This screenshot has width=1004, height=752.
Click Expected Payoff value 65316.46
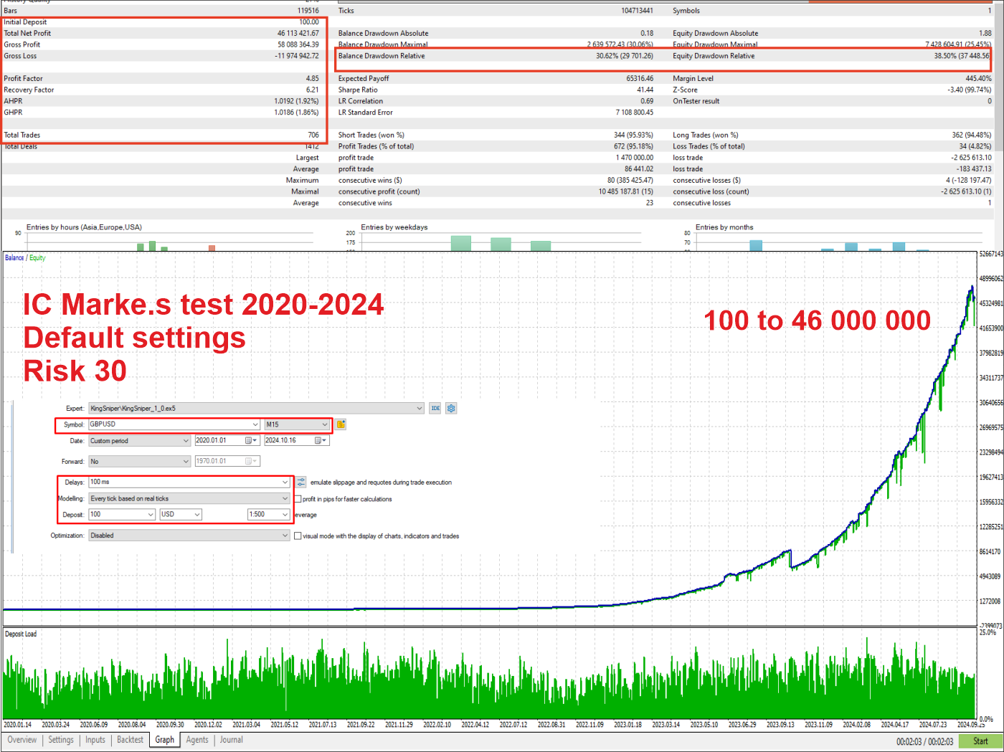pos(640,78)
